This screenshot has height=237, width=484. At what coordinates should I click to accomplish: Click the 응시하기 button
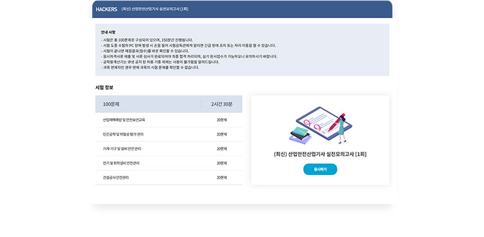pyautogui.click(x=320, y=169)
